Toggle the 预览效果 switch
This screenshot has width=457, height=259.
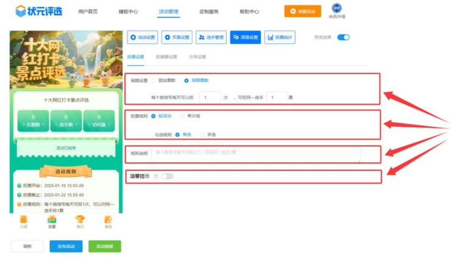(343, 38)
